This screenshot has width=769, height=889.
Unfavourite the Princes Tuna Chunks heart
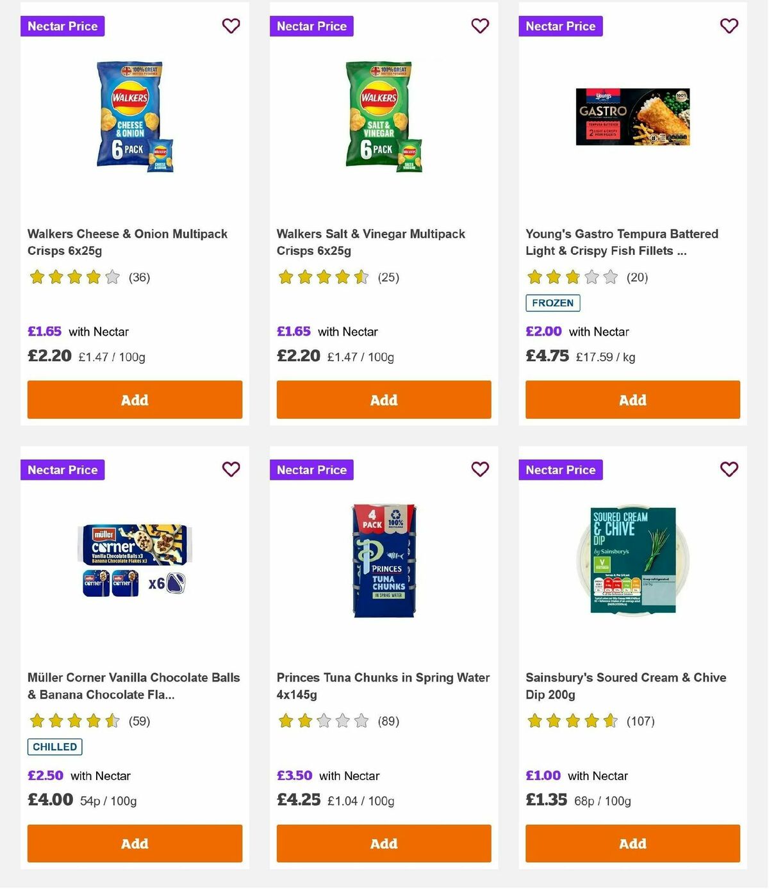[x=480, y=469]
